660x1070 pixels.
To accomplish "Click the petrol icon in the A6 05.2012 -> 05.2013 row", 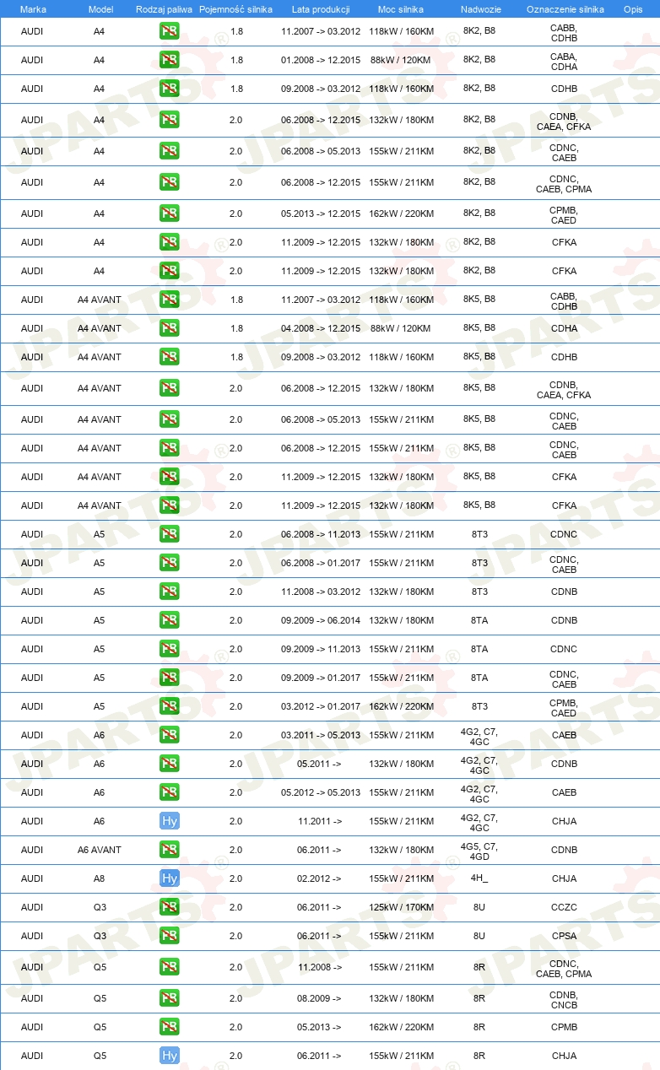I will (170, 792).
